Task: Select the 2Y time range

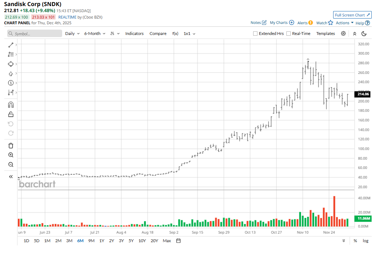Action: coord(111,241)
